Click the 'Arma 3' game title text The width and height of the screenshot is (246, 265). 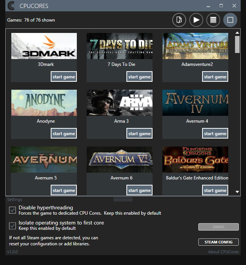(x=121, y=121)
